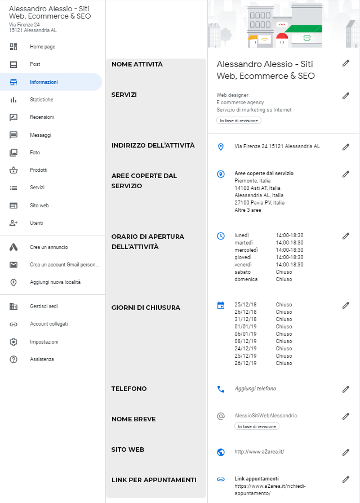
Task: Click the Utenti add-person icon
Action: pyautogui.click(x=14, y=223)
